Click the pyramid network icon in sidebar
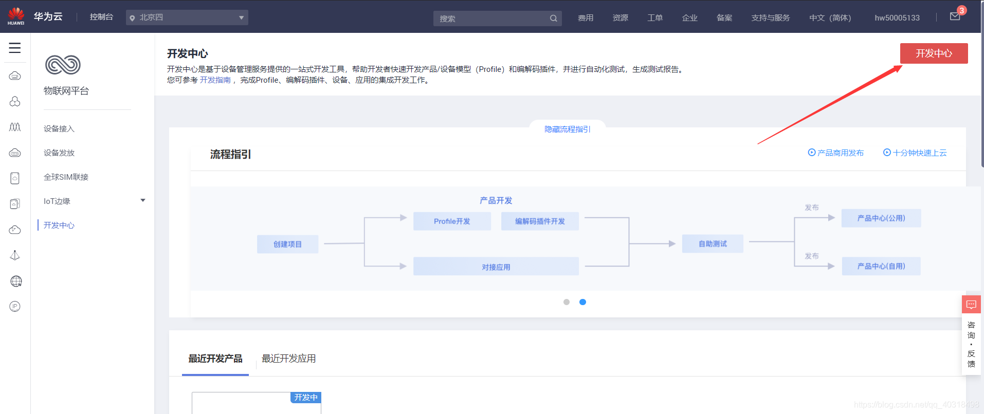The height and width of the screenshot is (414, 984). click(x=15, y=255)
